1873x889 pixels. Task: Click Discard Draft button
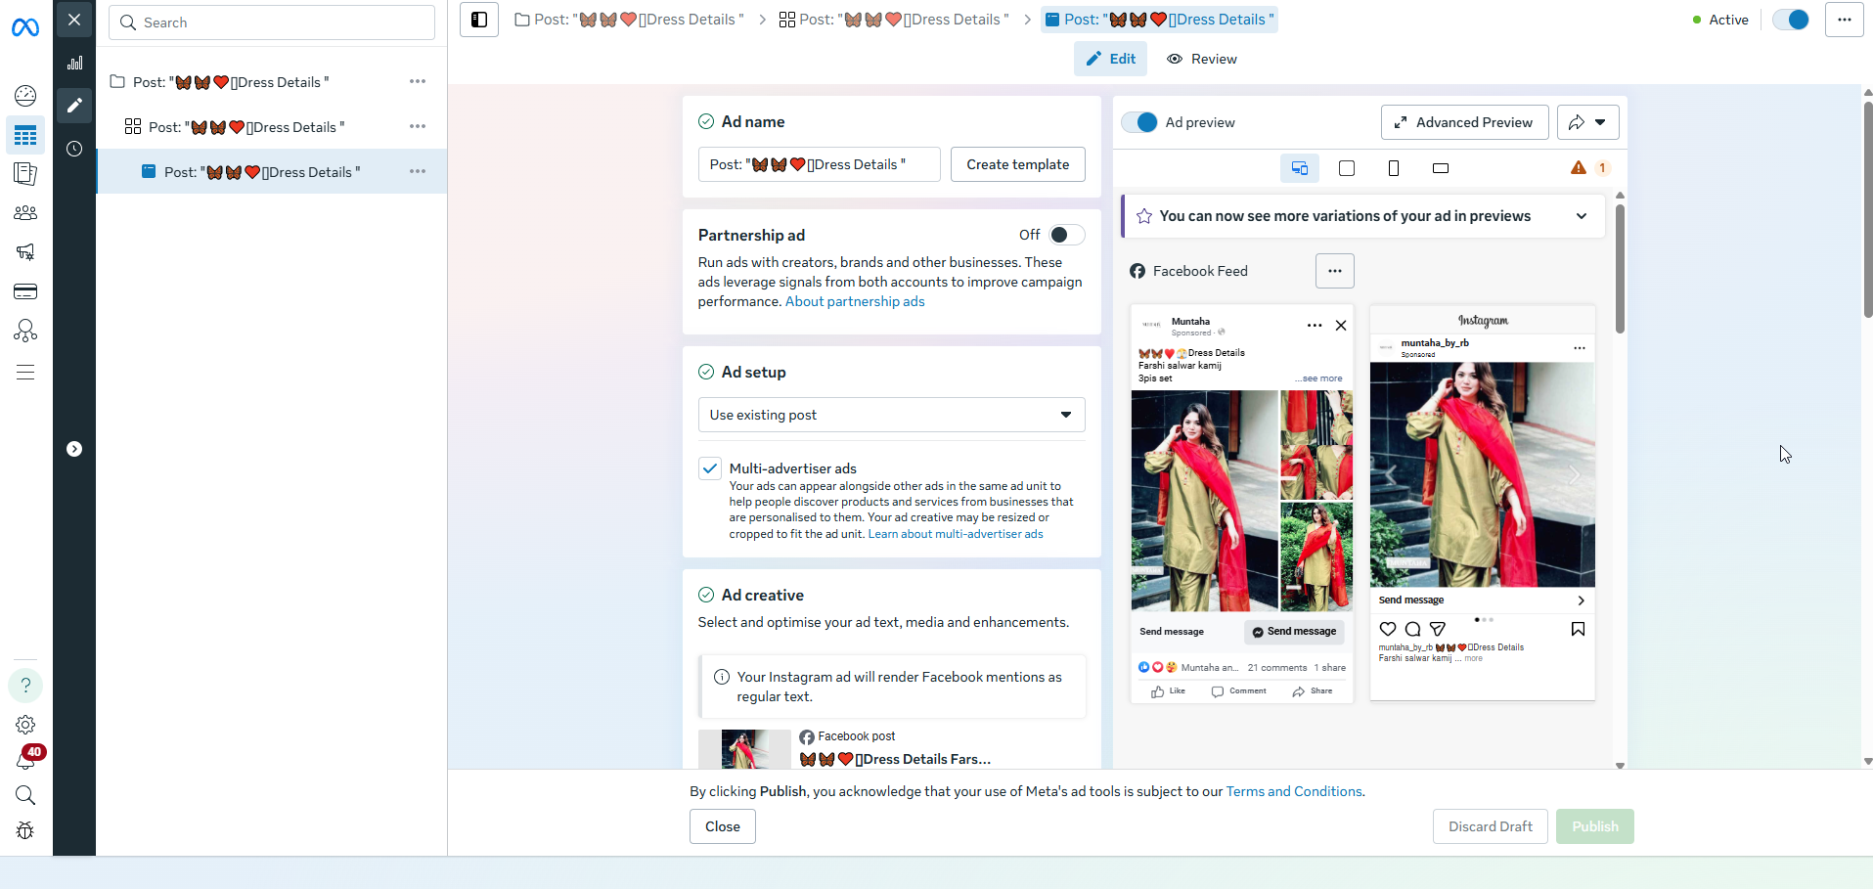tap(1491, 826)
